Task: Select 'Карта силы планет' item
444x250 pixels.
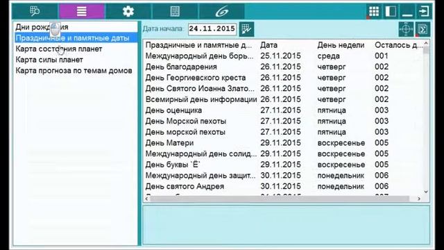Action: point(76,60)
